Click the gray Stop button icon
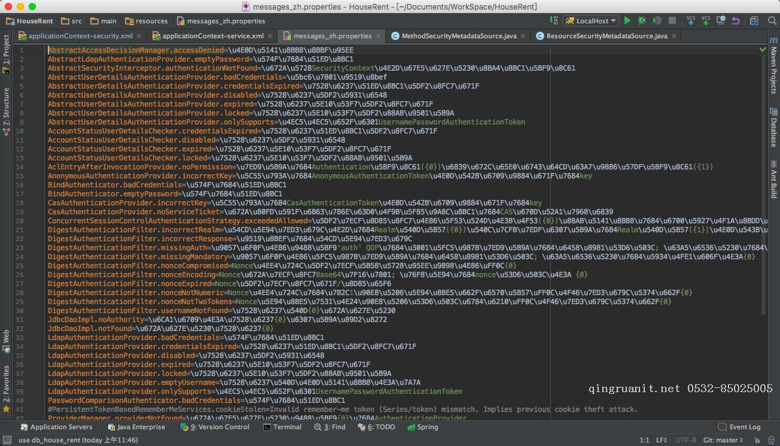 (672, 21)
